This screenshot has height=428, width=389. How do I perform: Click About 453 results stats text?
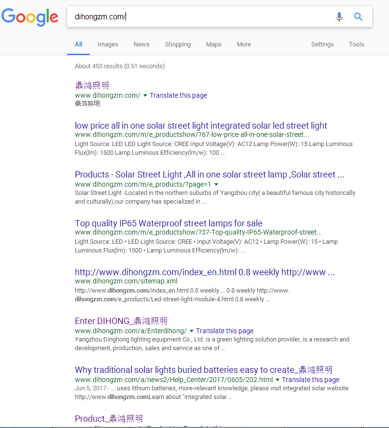(x=120, y=66)
